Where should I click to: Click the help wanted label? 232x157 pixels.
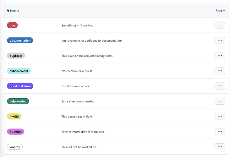tap(18, 101)
